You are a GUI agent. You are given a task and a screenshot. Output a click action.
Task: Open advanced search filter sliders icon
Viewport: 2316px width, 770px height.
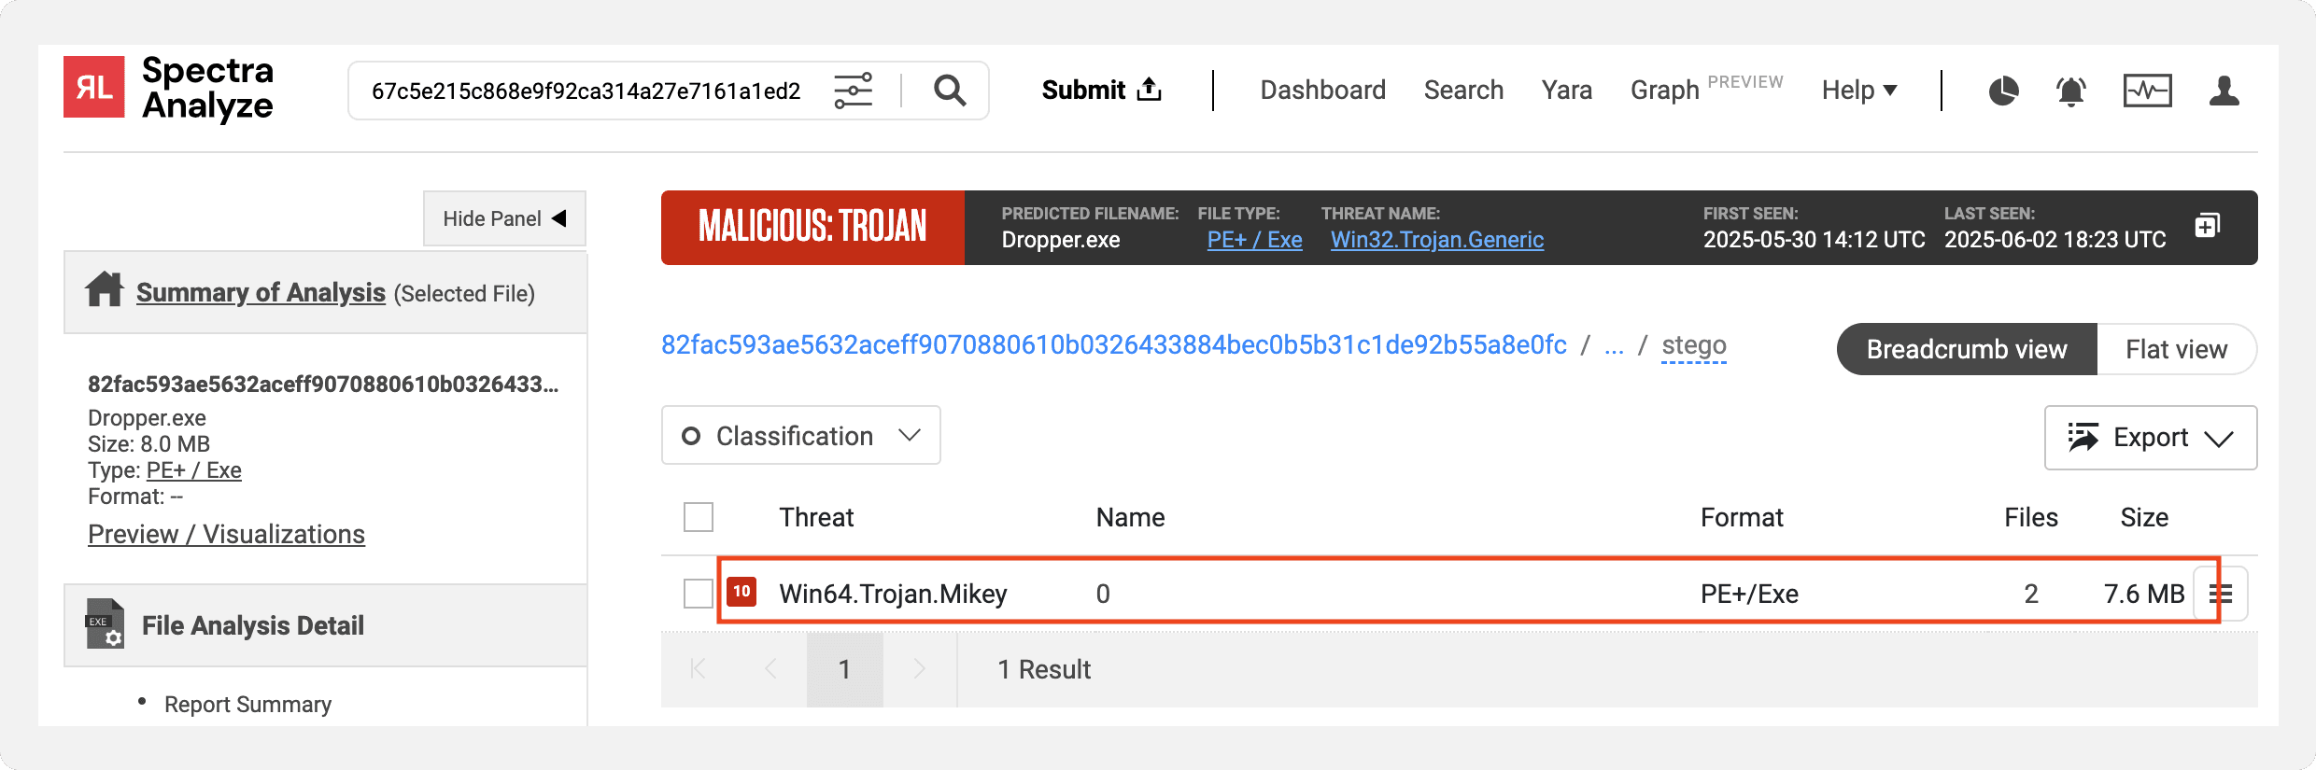pyautogui.click(x=853, y=91)
